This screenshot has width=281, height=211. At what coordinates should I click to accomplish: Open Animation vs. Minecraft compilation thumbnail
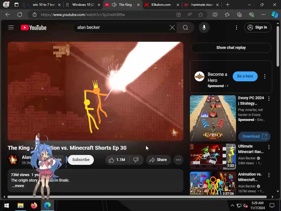pyautogui.click(x=213, y=183)
